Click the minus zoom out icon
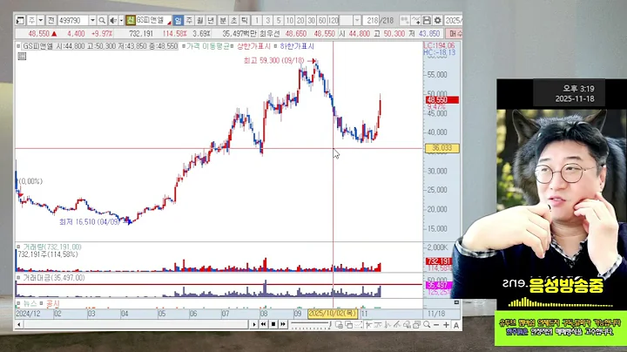The width and height of the screenshot is (627, 352). click(x=436, y=324)
